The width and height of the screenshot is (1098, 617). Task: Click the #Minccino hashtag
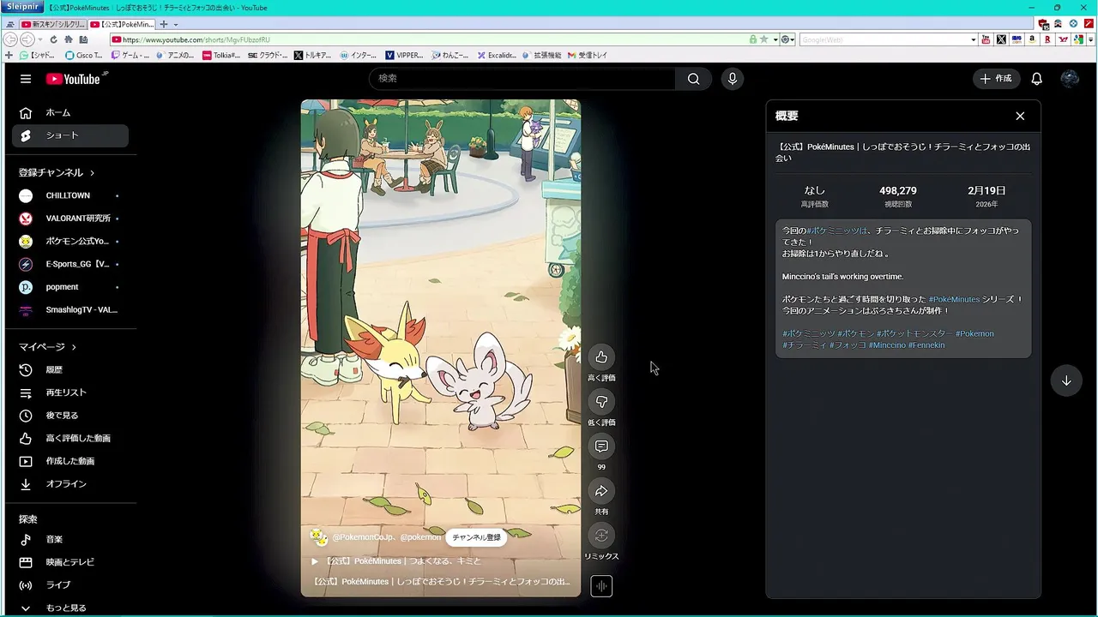887,345
